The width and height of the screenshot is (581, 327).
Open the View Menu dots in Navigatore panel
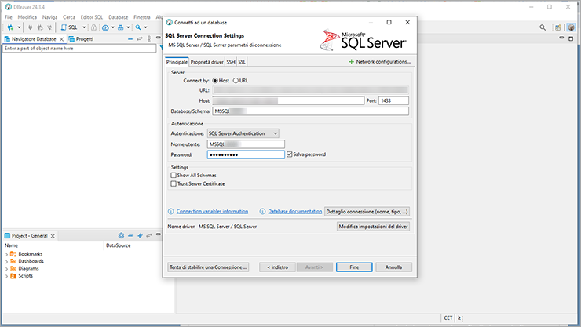point(149,38)
